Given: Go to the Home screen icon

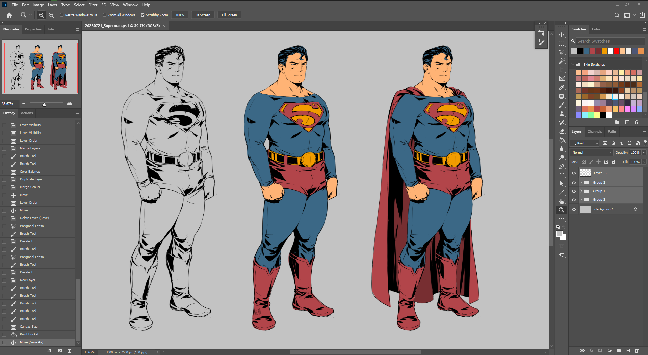Looking at the screenshot, I should click(x=9, y=15).
